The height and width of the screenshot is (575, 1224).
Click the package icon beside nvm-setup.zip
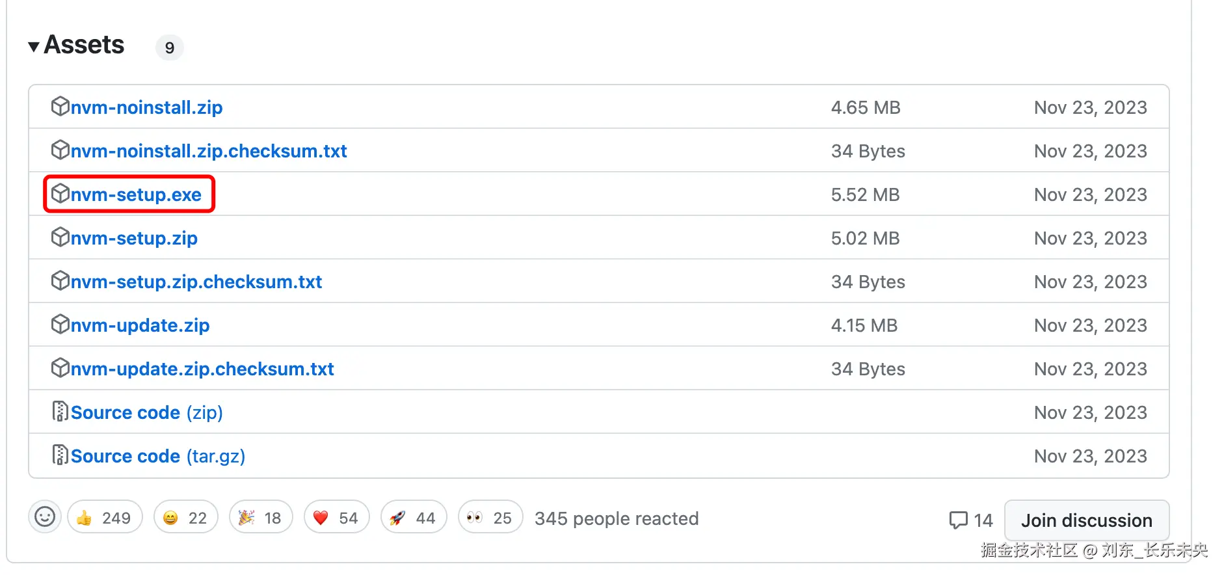click(x=60, y=237)
